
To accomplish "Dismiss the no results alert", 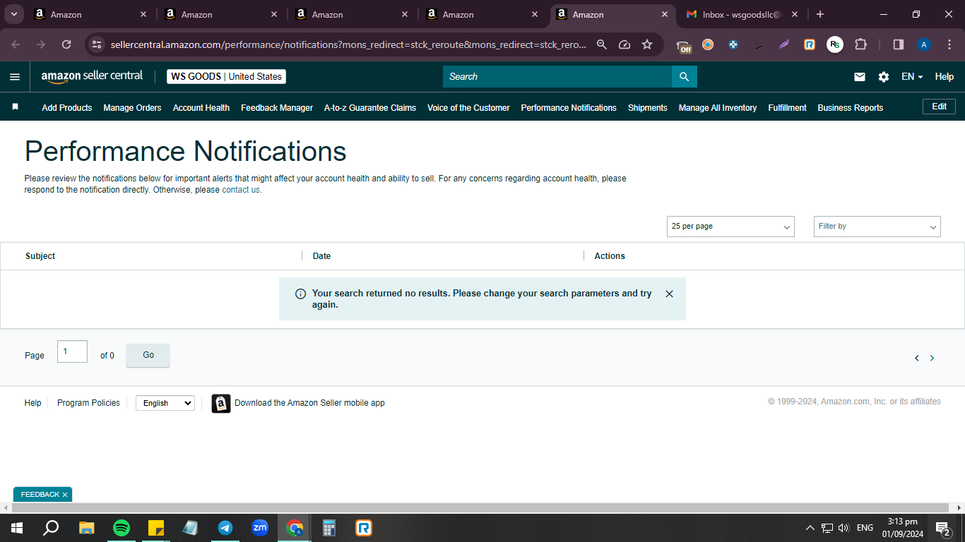I will tap(670, 294).
